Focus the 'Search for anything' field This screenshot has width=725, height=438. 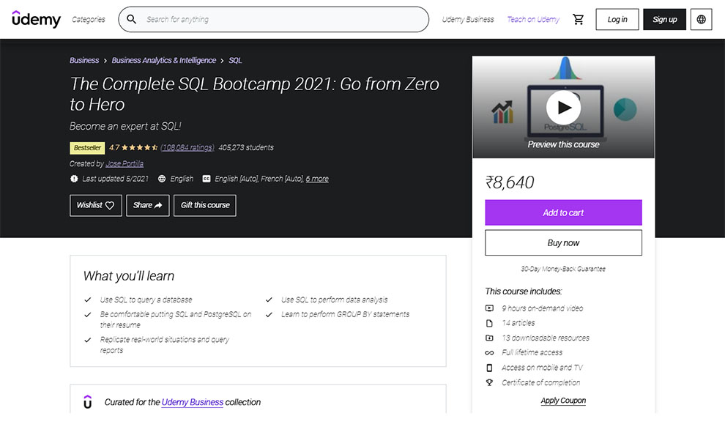(x=274, y=20)
